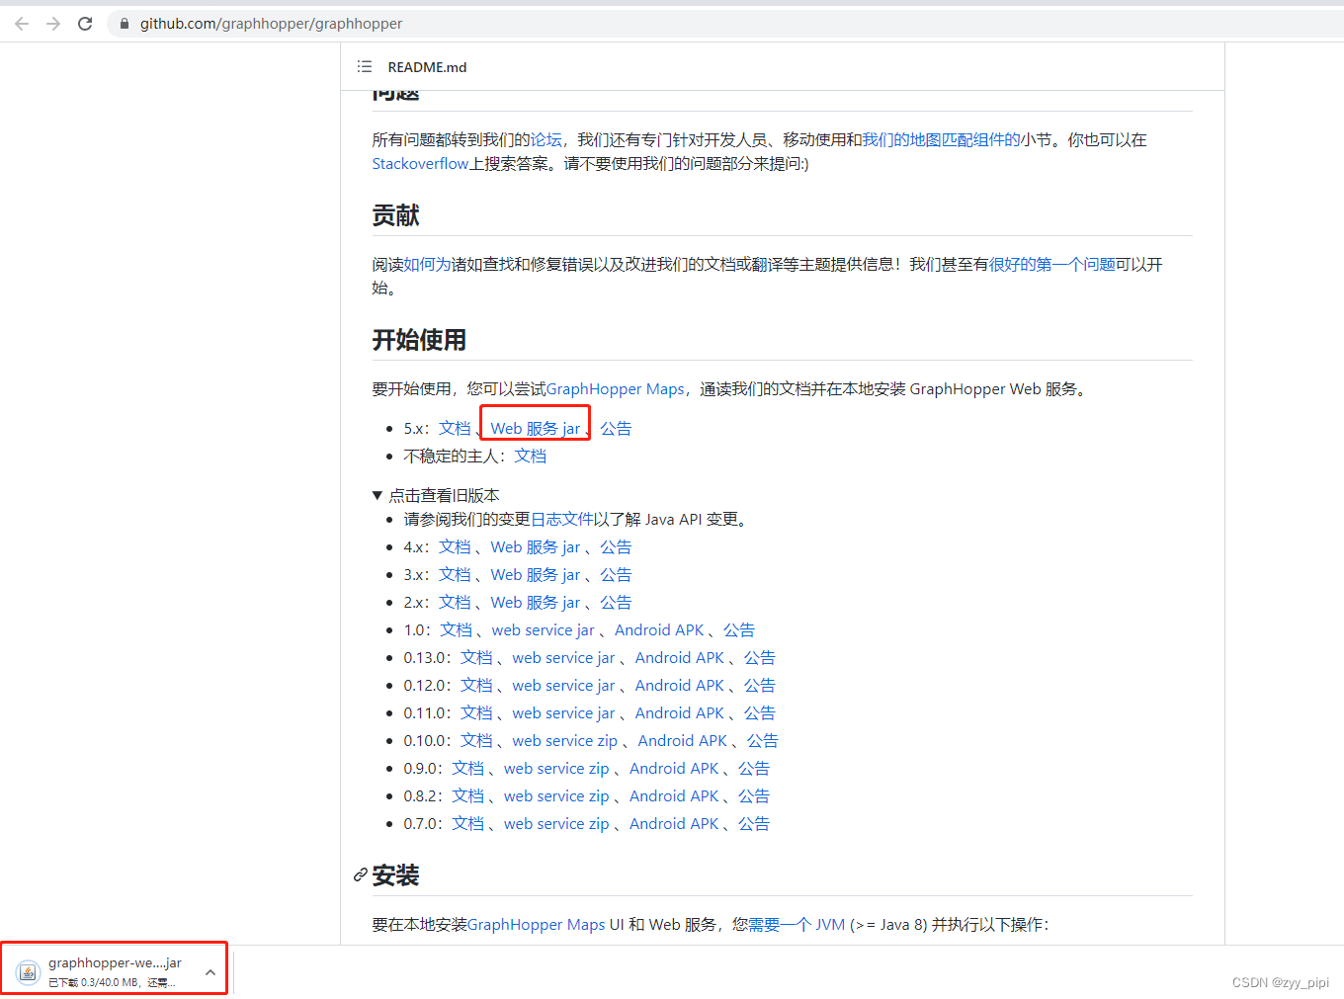Image resolution: width=1344 pixels, height=999 pixels.
Task: Reload the page with the refresh icon
Action: (86, 23)
